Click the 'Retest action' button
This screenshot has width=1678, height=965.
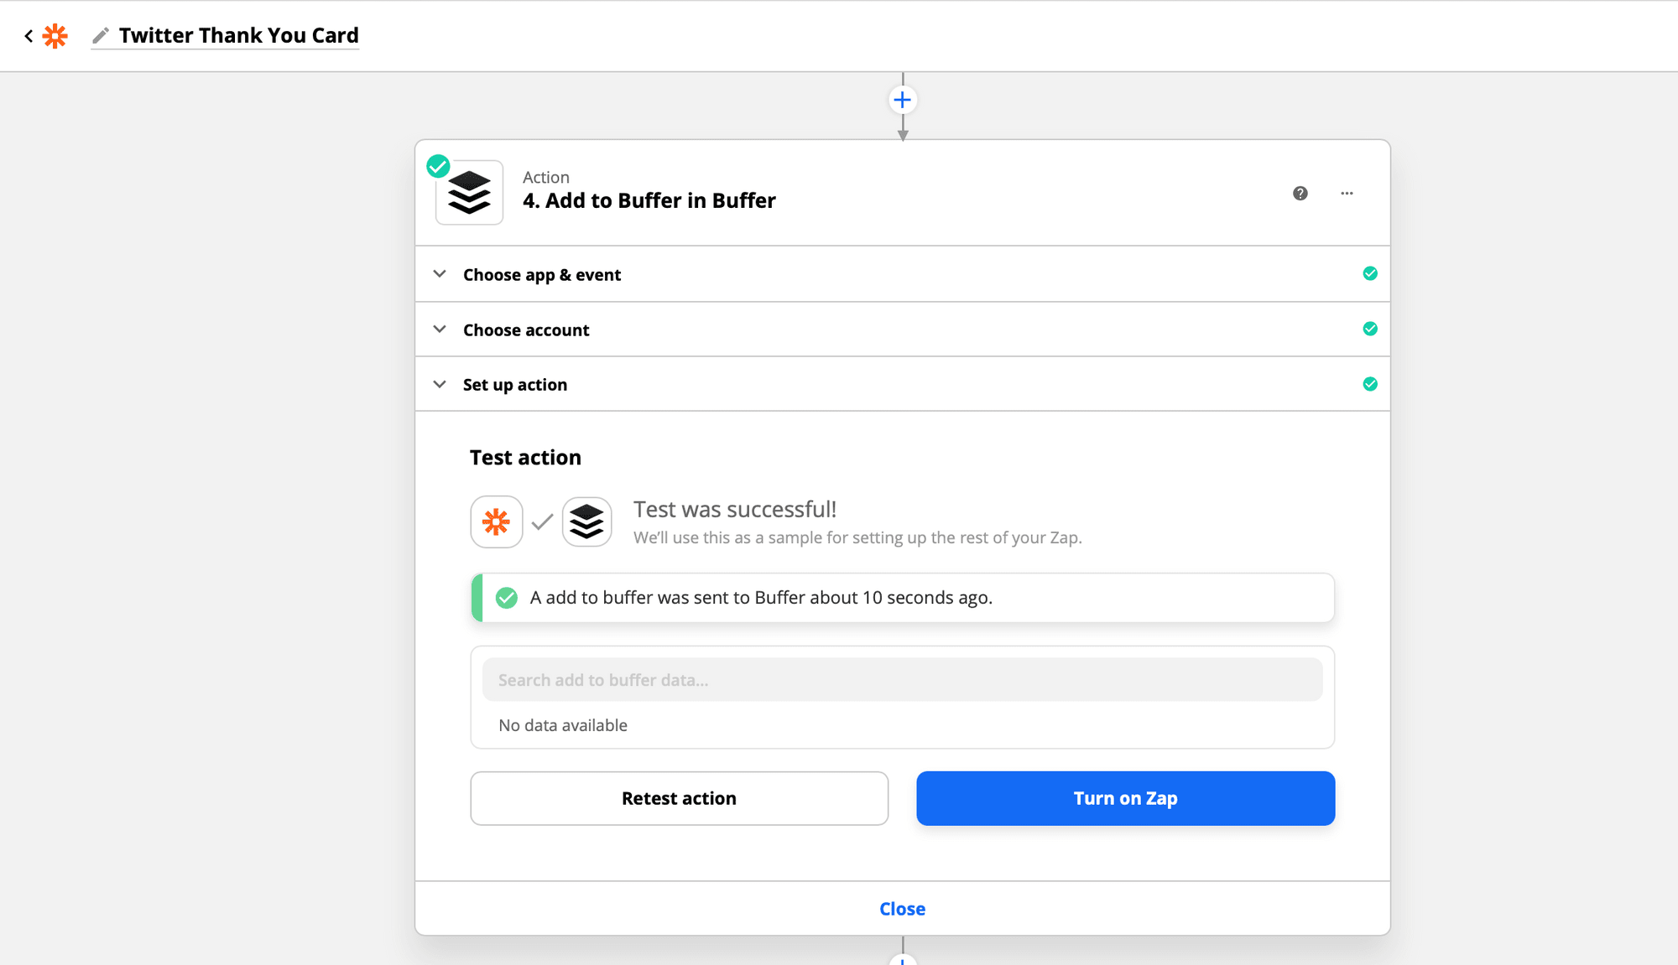(x=680, y=798)
